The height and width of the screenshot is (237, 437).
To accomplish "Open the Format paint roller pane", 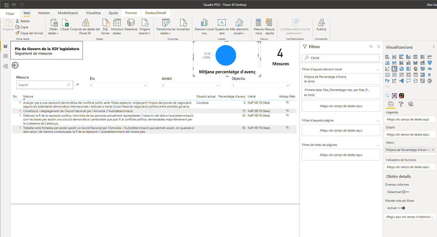I will 401,104.
